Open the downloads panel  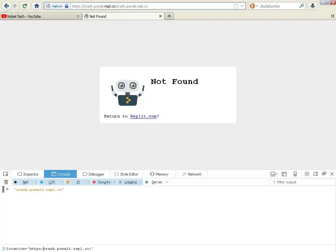(x=313, y=6)
